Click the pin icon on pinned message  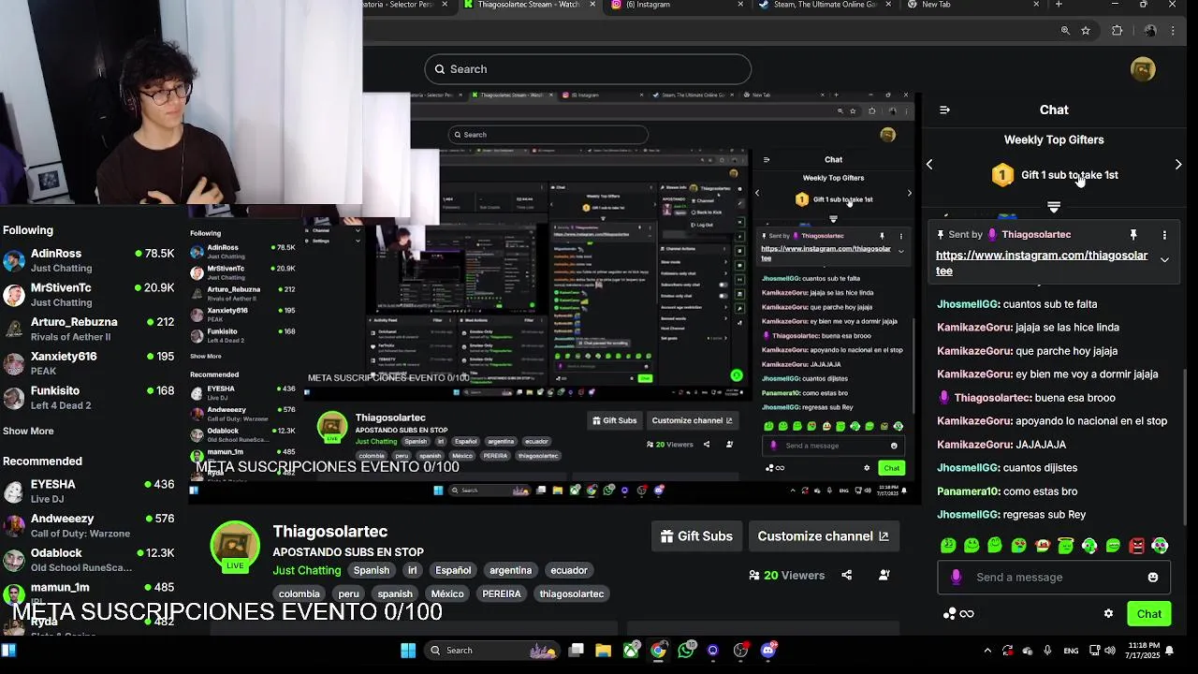[x=1132, y=234]
